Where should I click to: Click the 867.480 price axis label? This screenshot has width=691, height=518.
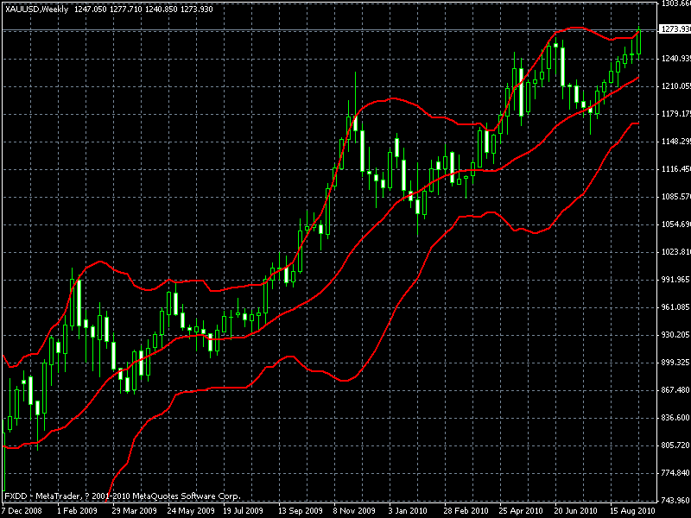pos(676,390)
